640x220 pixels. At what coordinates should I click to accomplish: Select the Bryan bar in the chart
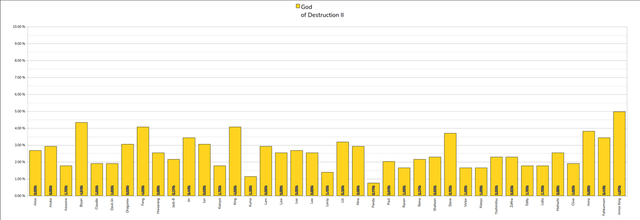[81, 159]
